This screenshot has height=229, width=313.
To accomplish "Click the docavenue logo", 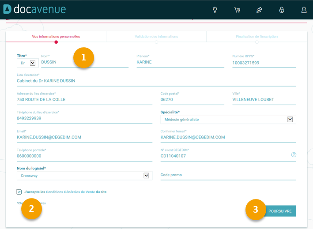I will 34,9.
